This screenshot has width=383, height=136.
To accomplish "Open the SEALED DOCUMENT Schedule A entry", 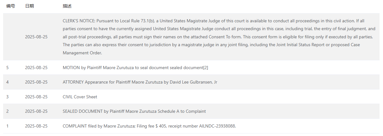I will [134, 111].
